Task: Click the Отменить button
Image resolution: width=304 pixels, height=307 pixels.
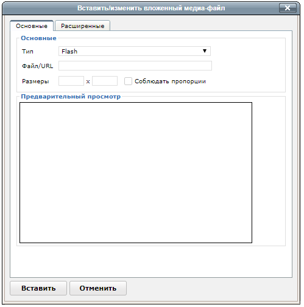Action: click(x=98, y=288)
